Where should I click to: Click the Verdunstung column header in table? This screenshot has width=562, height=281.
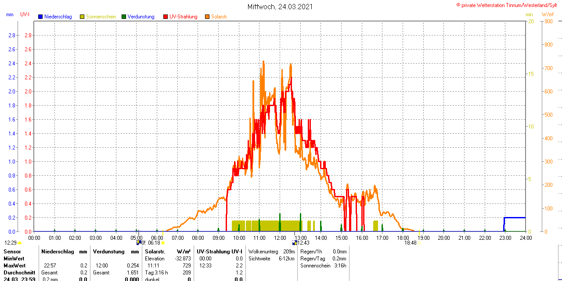109,252
